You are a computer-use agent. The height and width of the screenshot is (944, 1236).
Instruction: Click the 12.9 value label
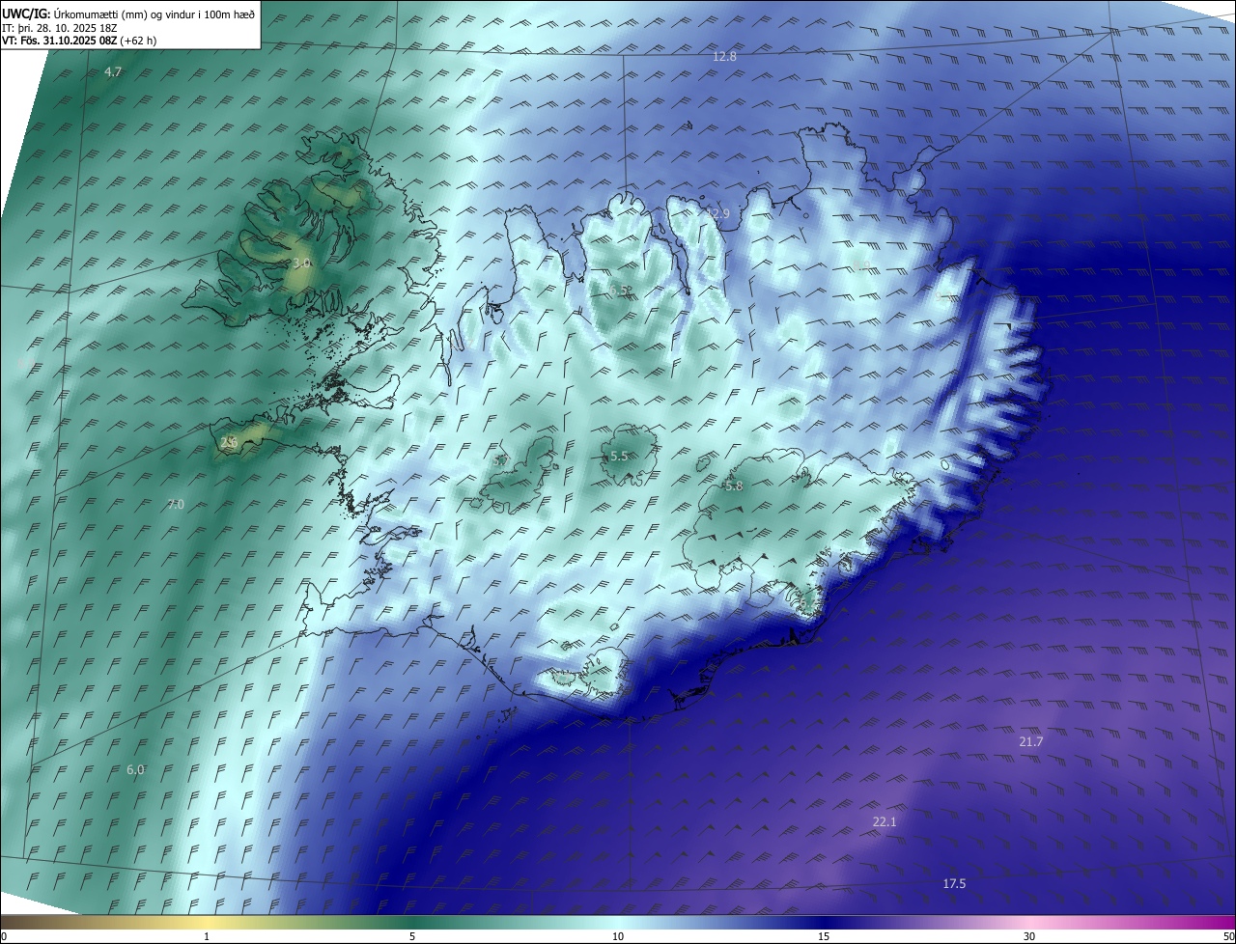[717, 213]
